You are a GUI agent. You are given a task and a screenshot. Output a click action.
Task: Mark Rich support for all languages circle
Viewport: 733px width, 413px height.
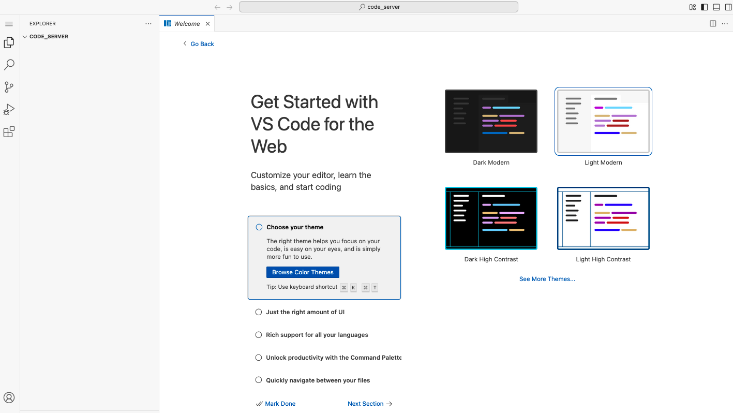259,335
